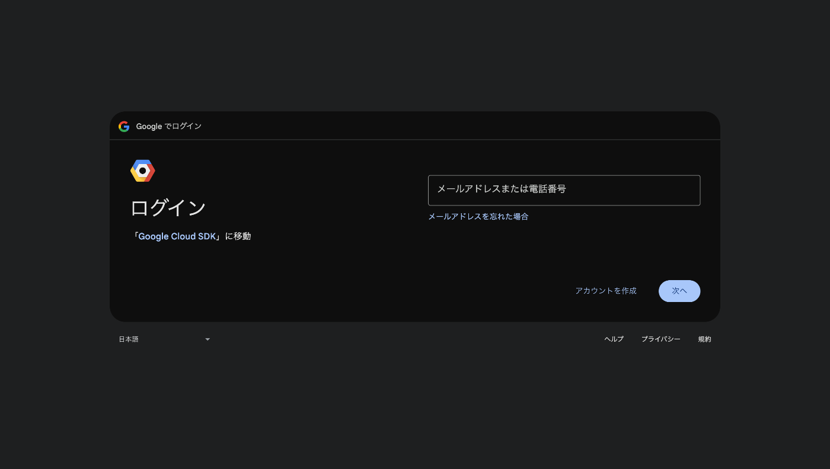Screen dimensions: 830x469
Task: Click the ログイン heading text
Action: (x=168, y=208)
